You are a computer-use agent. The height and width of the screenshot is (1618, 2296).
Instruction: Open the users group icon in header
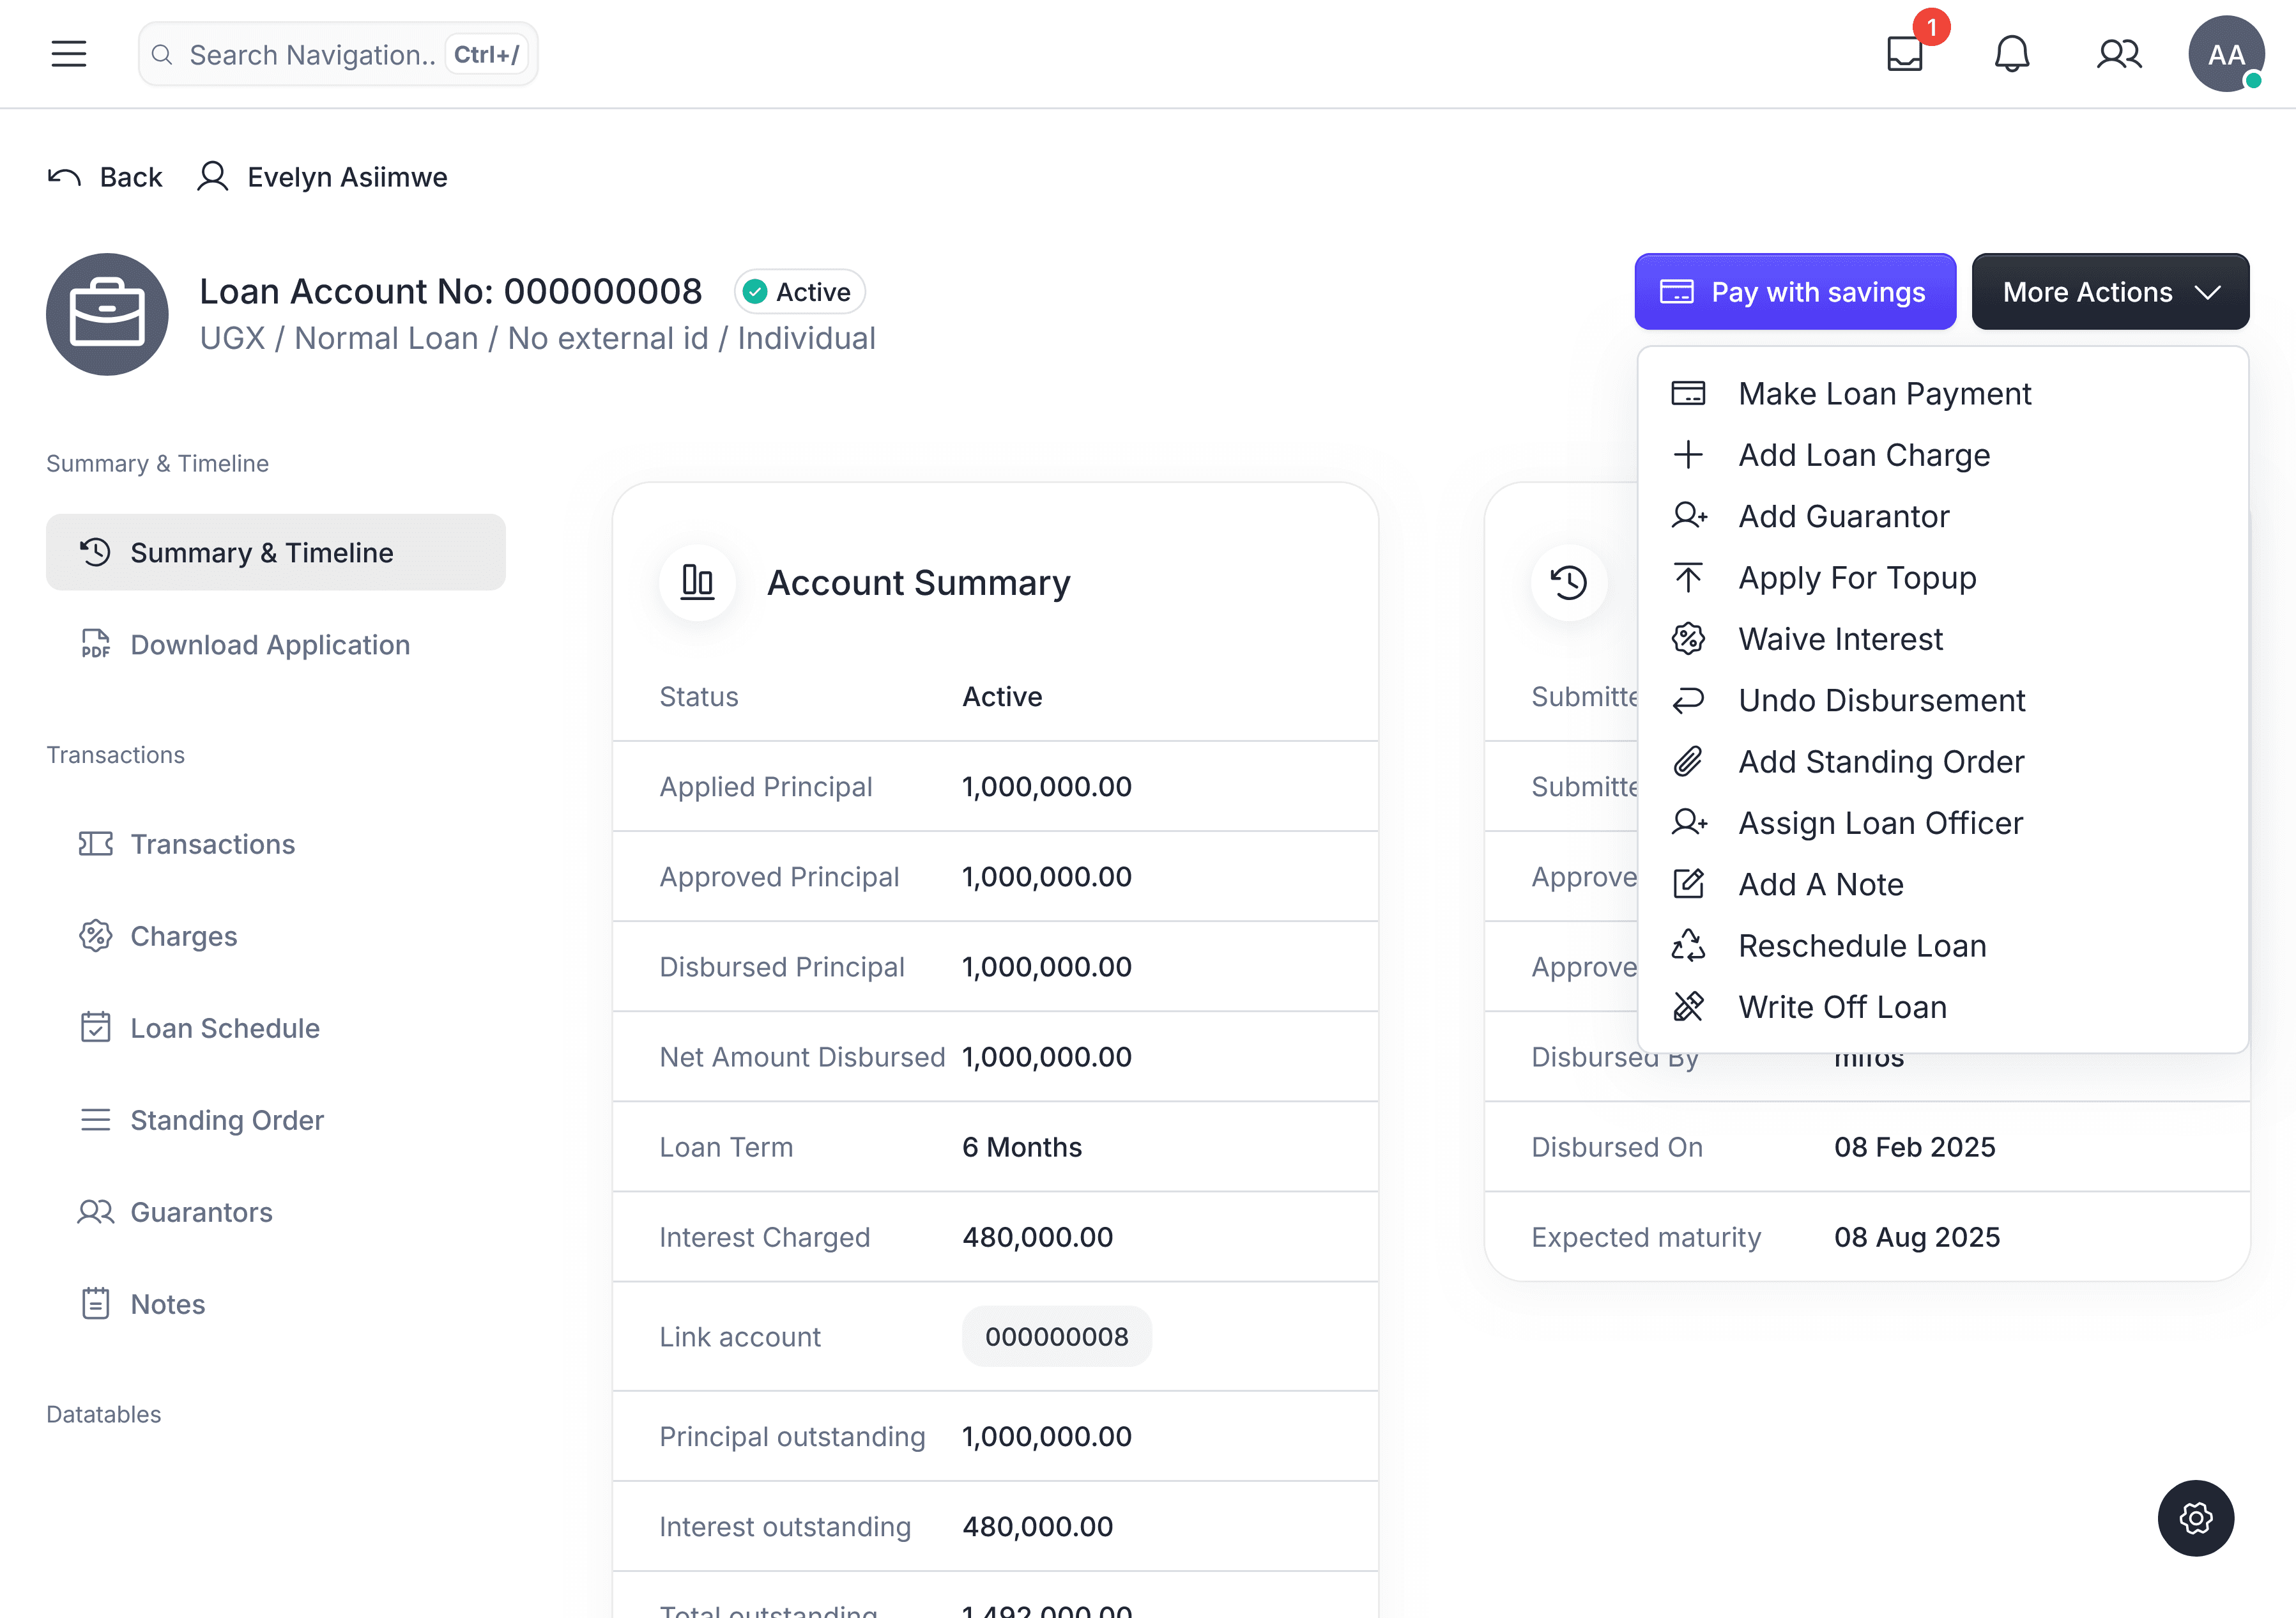coord(2118,54)
